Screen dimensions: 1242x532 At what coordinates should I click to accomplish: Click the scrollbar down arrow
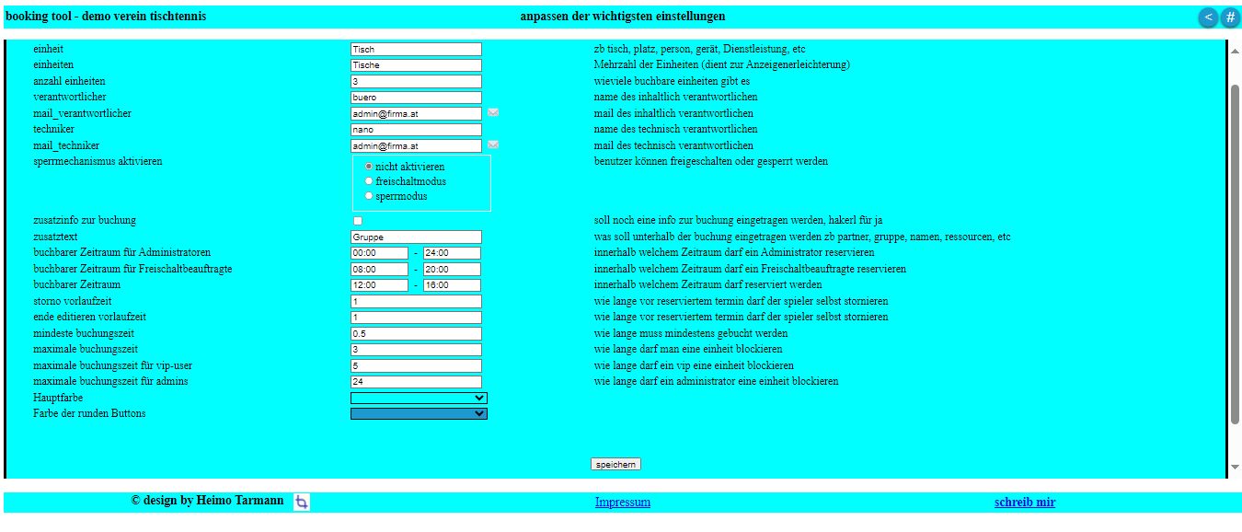1235,468
